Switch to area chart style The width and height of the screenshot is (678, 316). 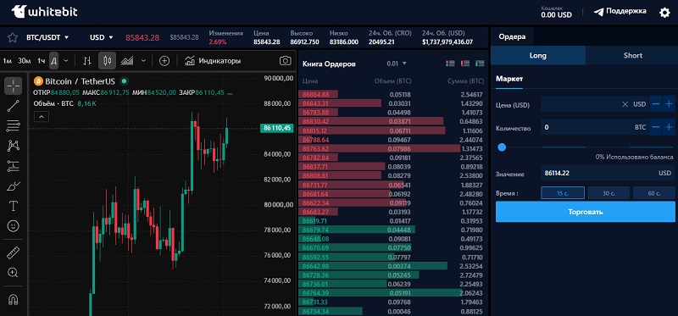pyautogui.click(x=127, y=61)
